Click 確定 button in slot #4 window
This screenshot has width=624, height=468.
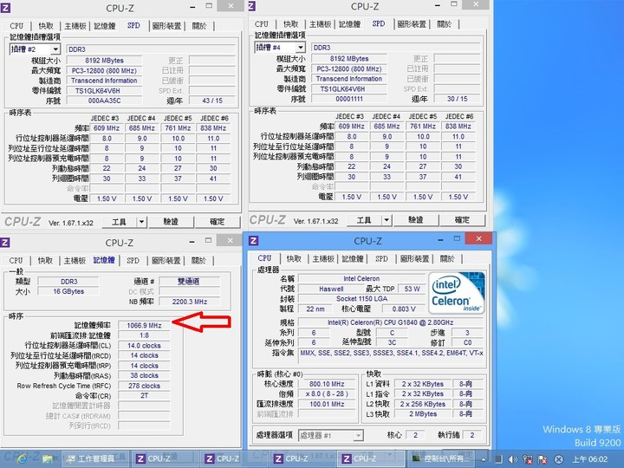point(462,220)
